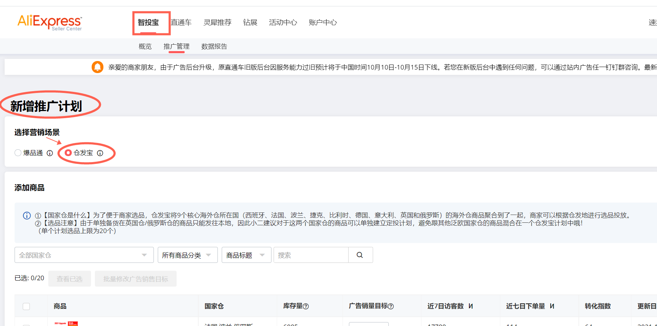Open the 灵犀推荐 tab
This screenshot has width=657, height=326.
pyautogui.click(x=217, y=22)
